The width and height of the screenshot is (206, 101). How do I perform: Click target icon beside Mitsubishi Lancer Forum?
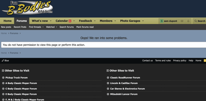(x=108, y=94)
